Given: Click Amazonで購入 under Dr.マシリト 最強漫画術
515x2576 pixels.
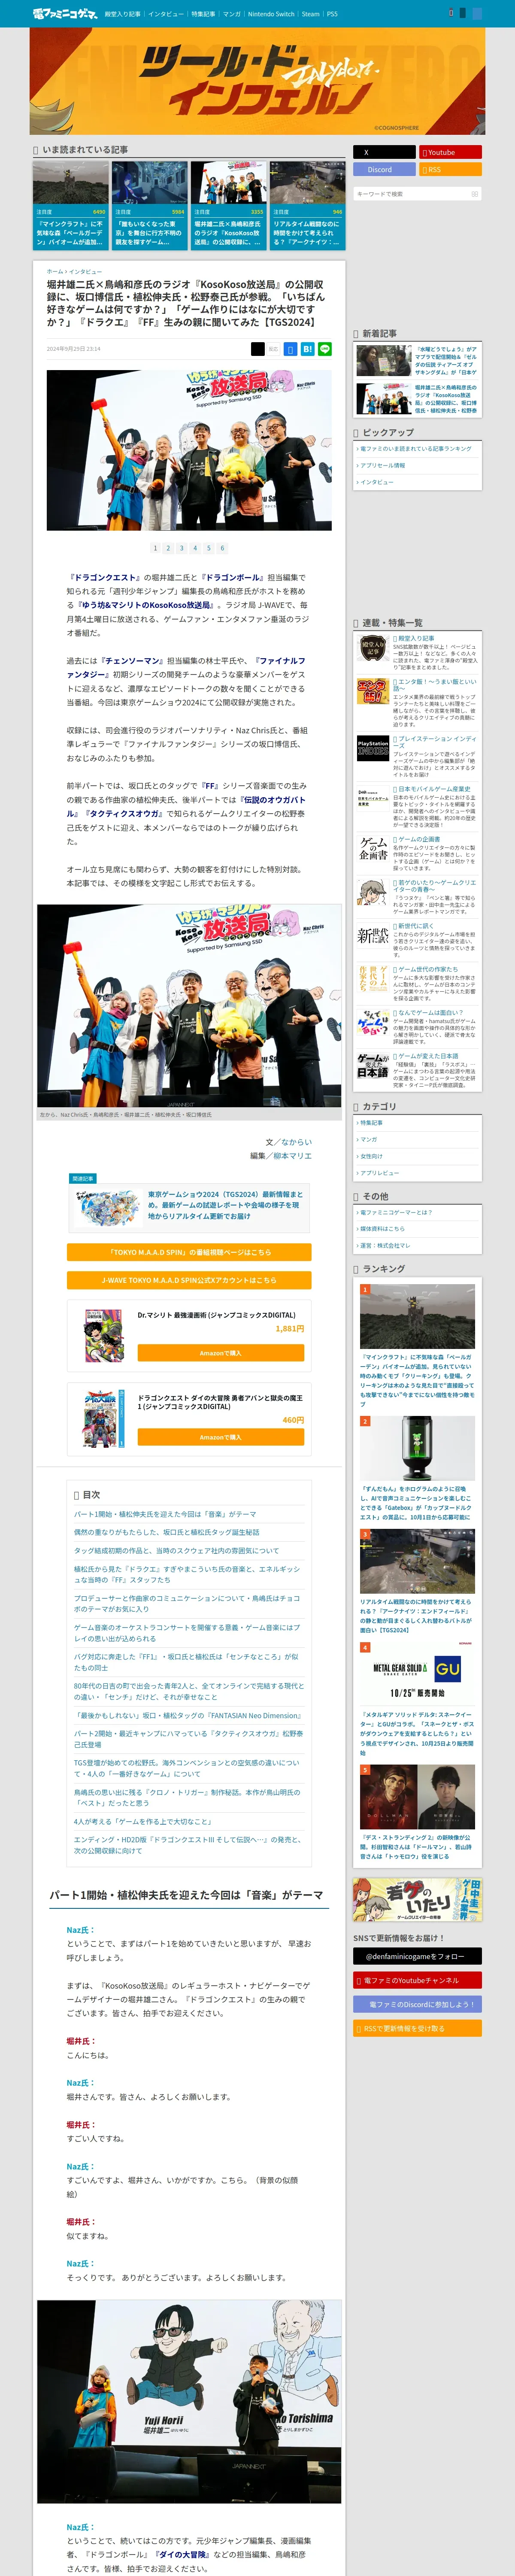Looking at the screenshot, I should (x=220, y=1353).
